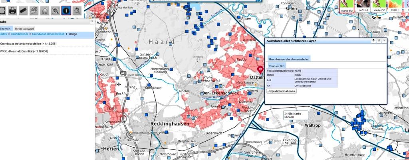Select the rectangle selection tool
This screenshot has height=160, width=409.
pos(2,10)
